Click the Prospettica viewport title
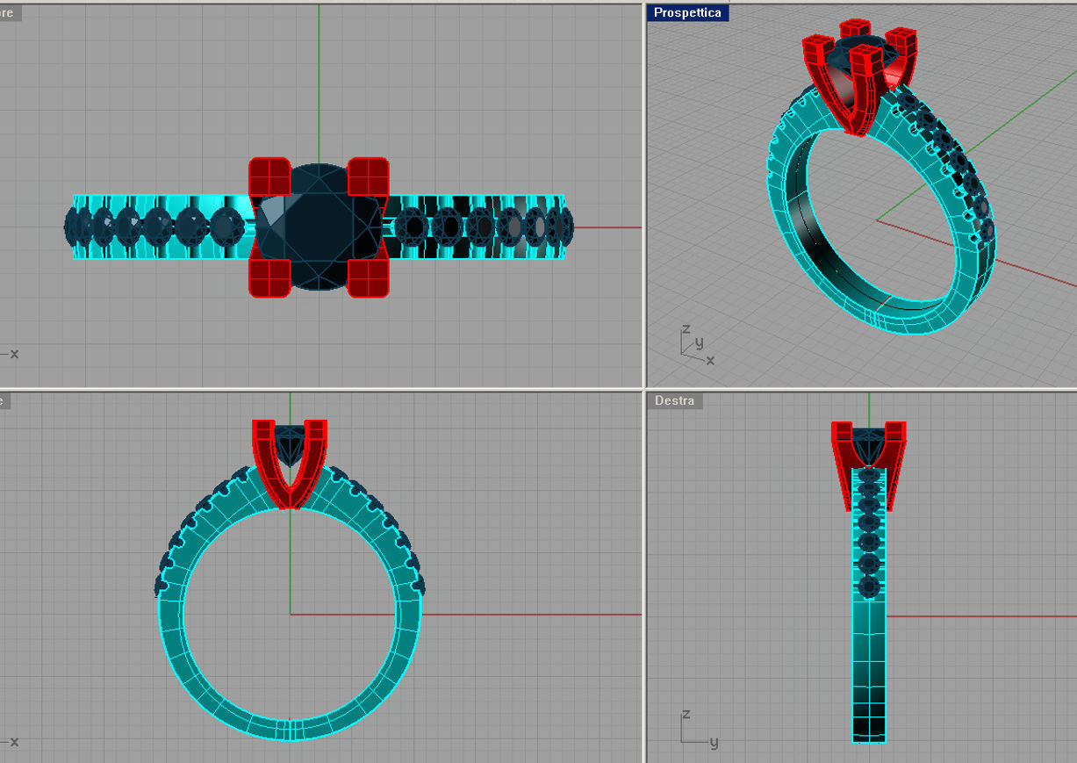This screenshot has width=1077, height=763. pos(687,13)
